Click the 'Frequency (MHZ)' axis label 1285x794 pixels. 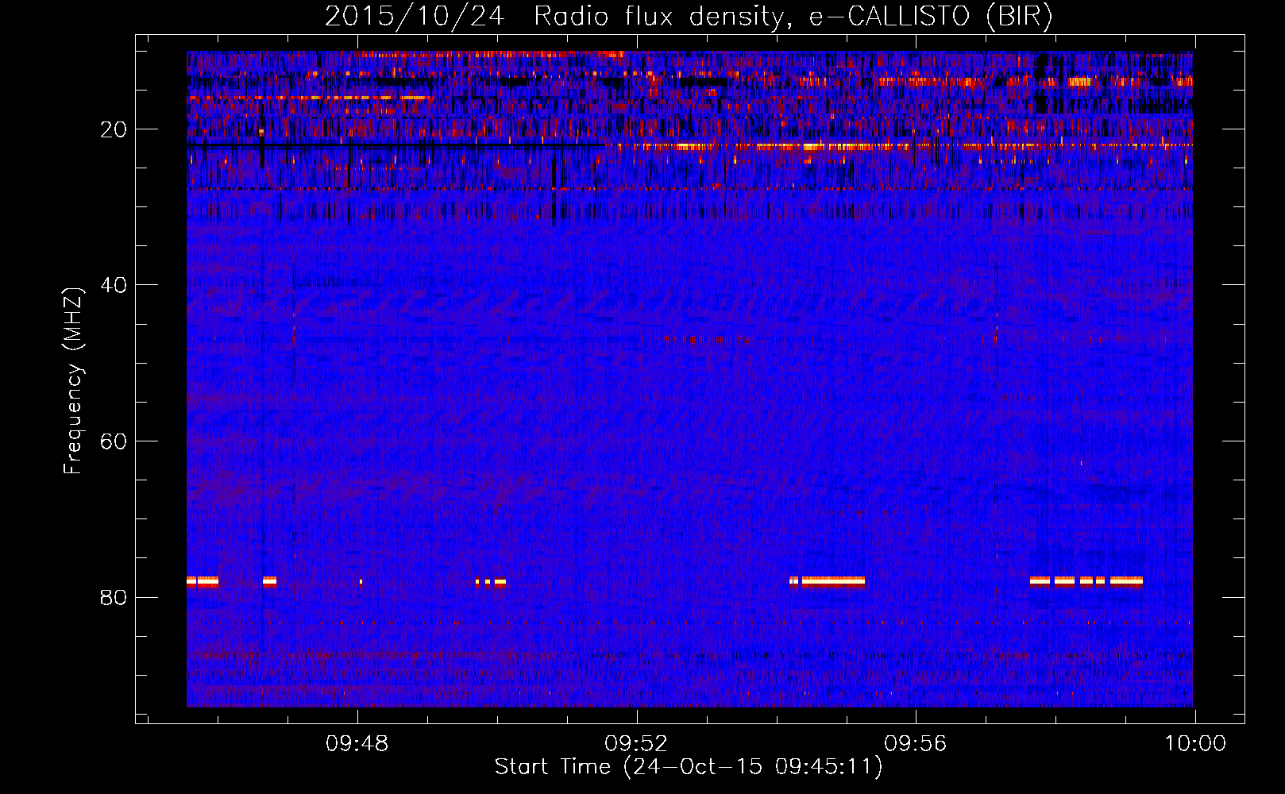click(73, 381)
